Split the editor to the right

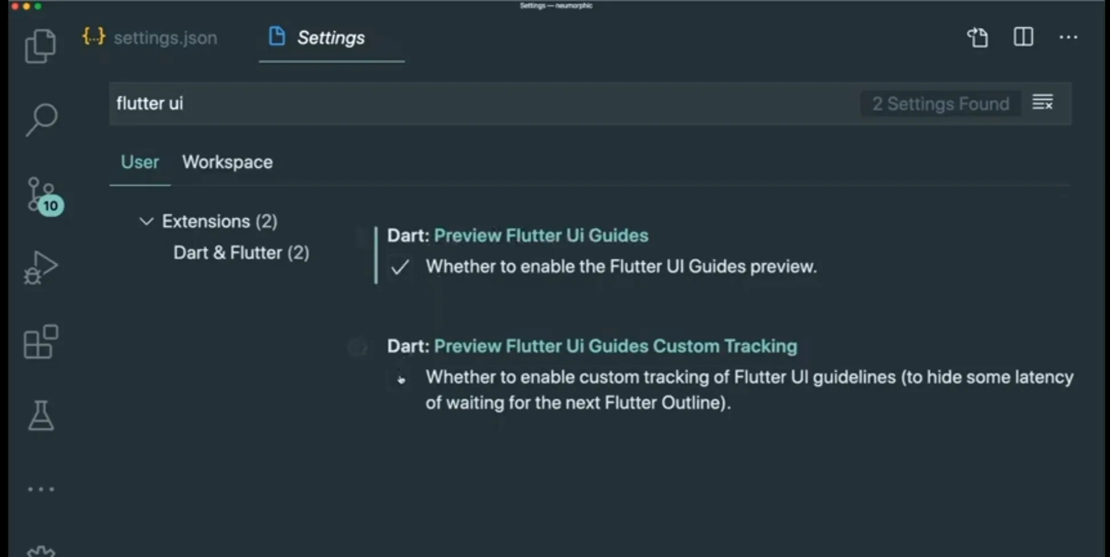click(x=1023, y=38)
